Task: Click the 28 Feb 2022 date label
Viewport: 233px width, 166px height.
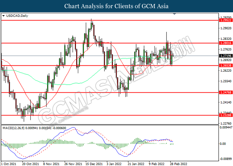Action: pos(178,164)
